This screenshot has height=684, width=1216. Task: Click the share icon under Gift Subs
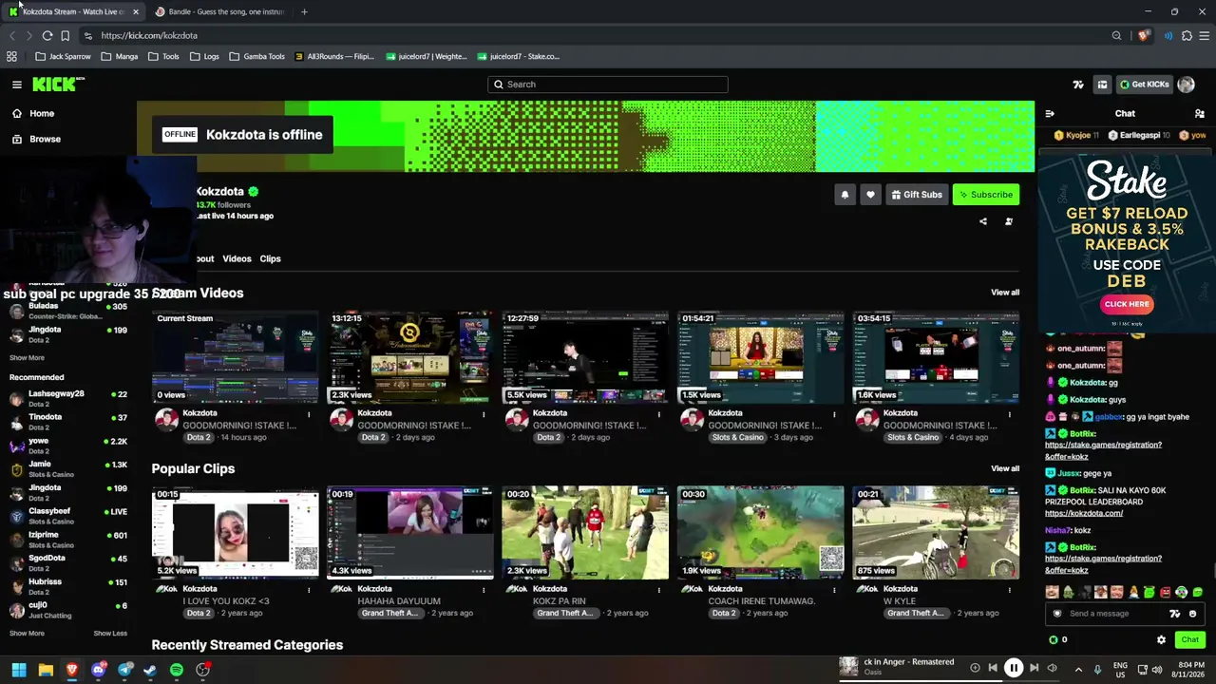click(x=983, y=221)
